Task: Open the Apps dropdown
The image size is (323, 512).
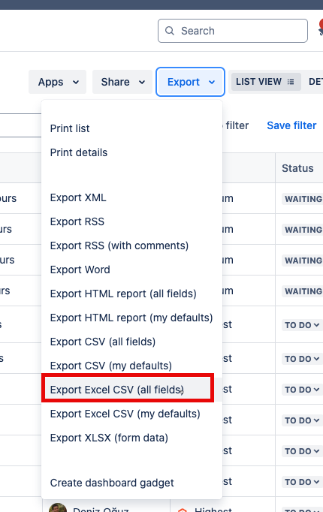Action: pyautogui.click(x=58, y=82)
